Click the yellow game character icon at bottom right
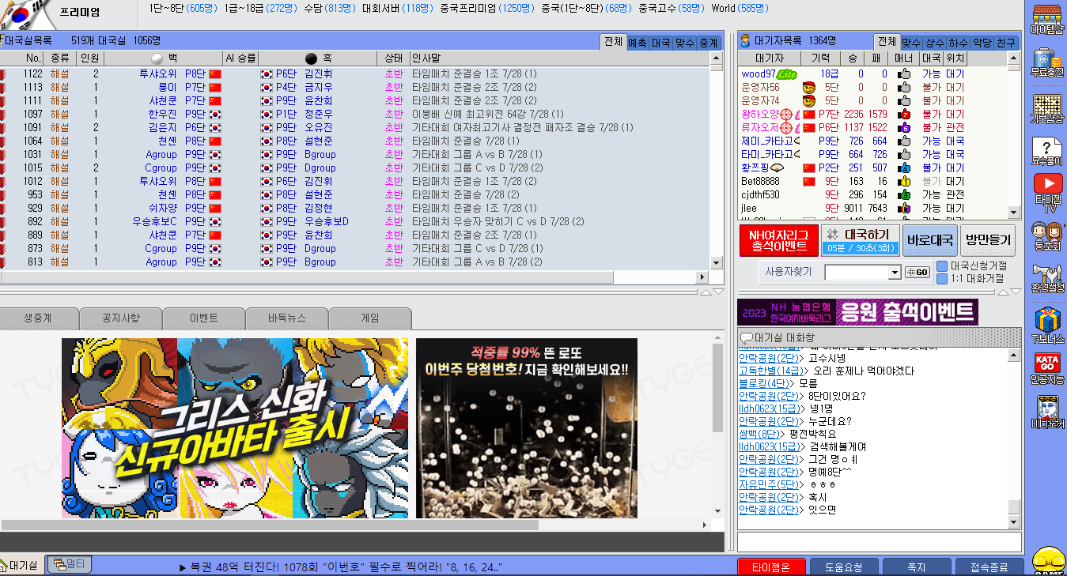Image resolution: width=1067 pixels, height=576 pixels. (x=1049, y=561)
